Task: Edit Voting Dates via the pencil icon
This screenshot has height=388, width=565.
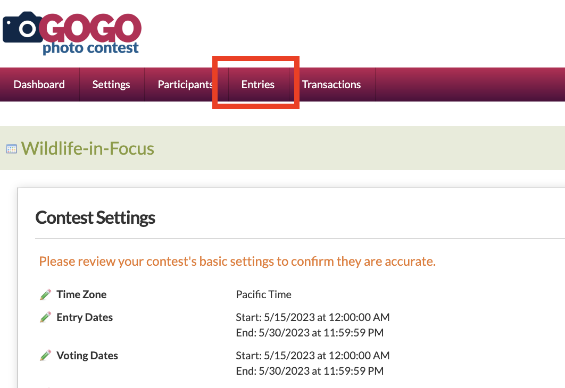Action: tap(45, 356)
